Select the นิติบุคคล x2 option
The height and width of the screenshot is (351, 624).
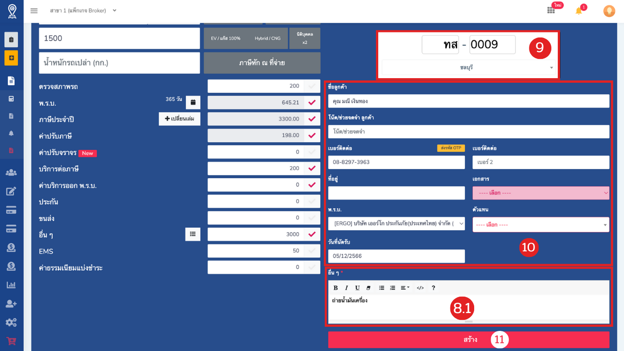click(305, 38)
